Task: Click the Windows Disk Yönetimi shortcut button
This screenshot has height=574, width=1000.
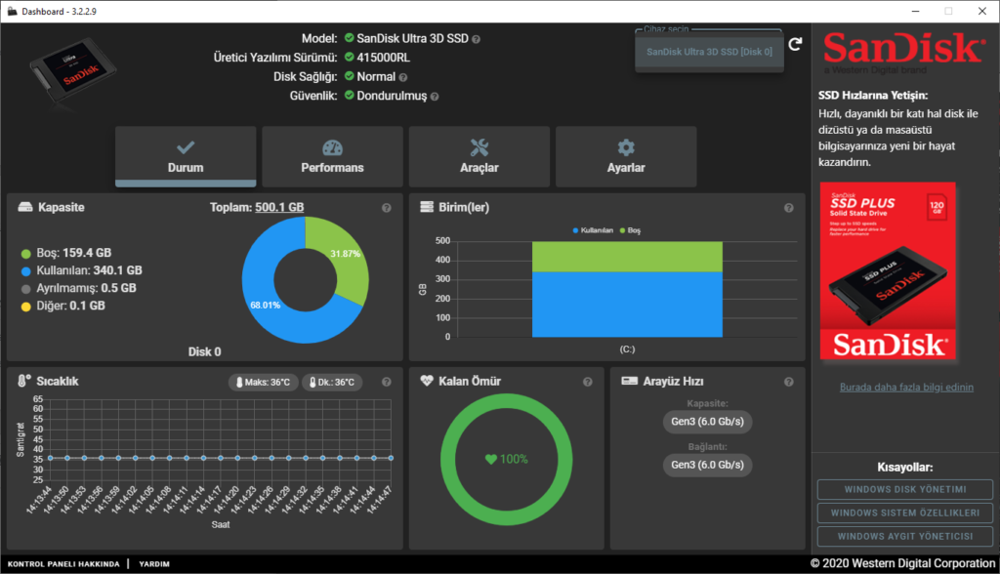Action: (904, 489)
